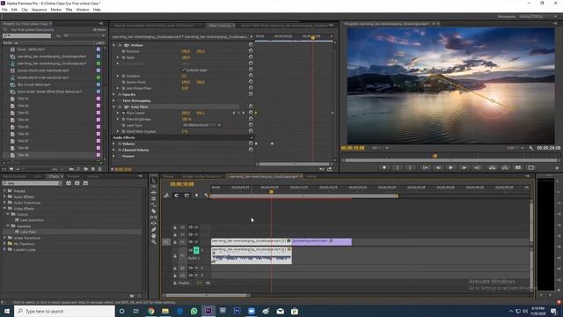Collapse the Motion effect group
This screenshot has height=317, width=563.
pyautogui.click(x=114, y=45)
